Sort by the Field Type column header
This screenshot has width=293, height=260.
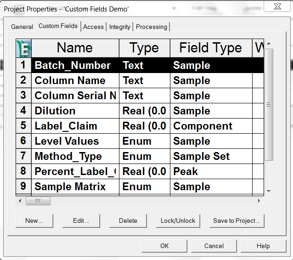[x=210, y=48]
